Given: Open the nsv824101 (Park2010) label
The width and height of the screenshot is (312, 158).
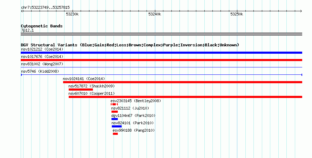Looking at the screenshot, I should click(x=133, y=123).
